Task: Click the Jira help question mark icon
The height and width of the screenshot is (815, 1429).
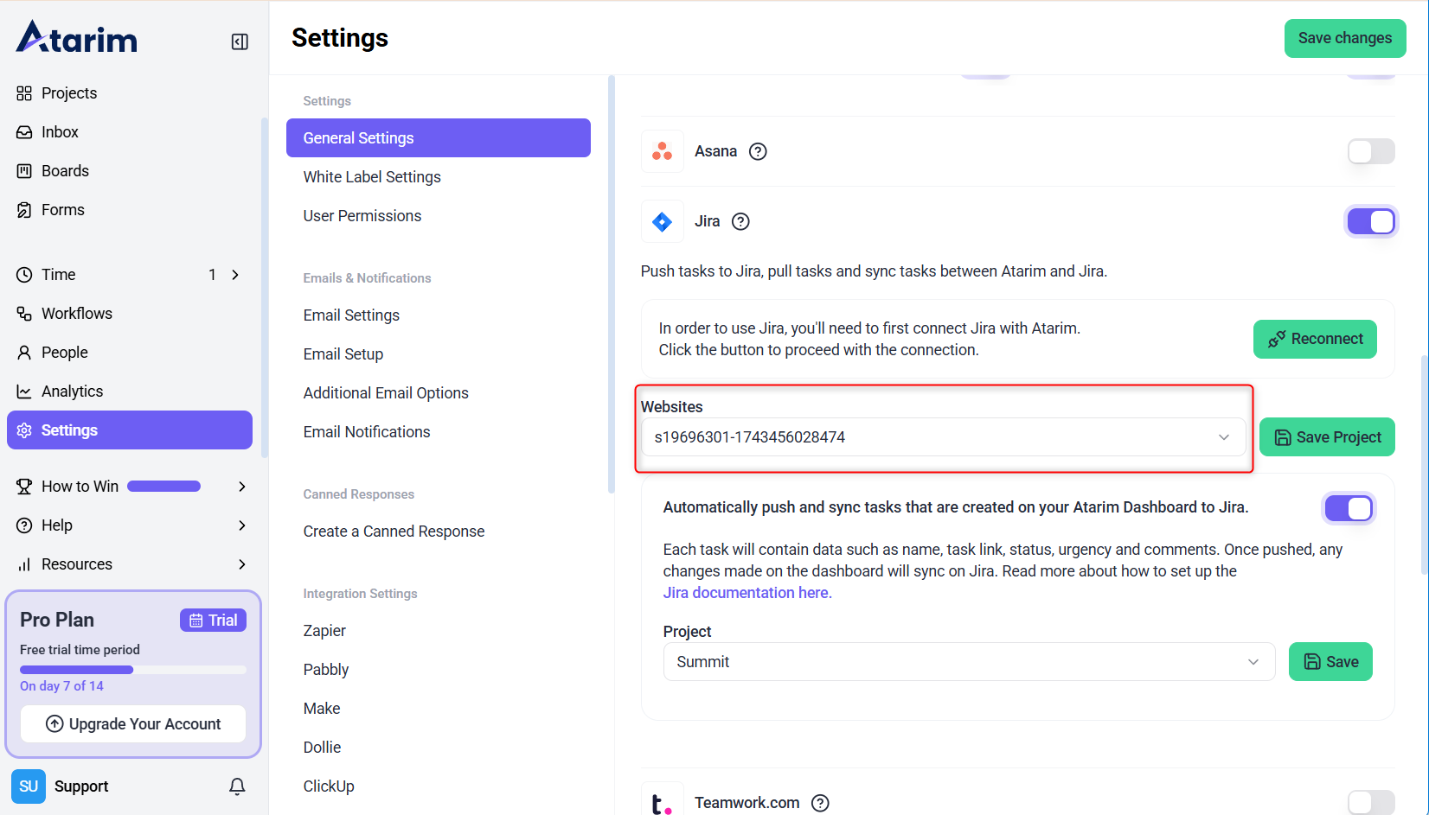Action: coord(740,221)
